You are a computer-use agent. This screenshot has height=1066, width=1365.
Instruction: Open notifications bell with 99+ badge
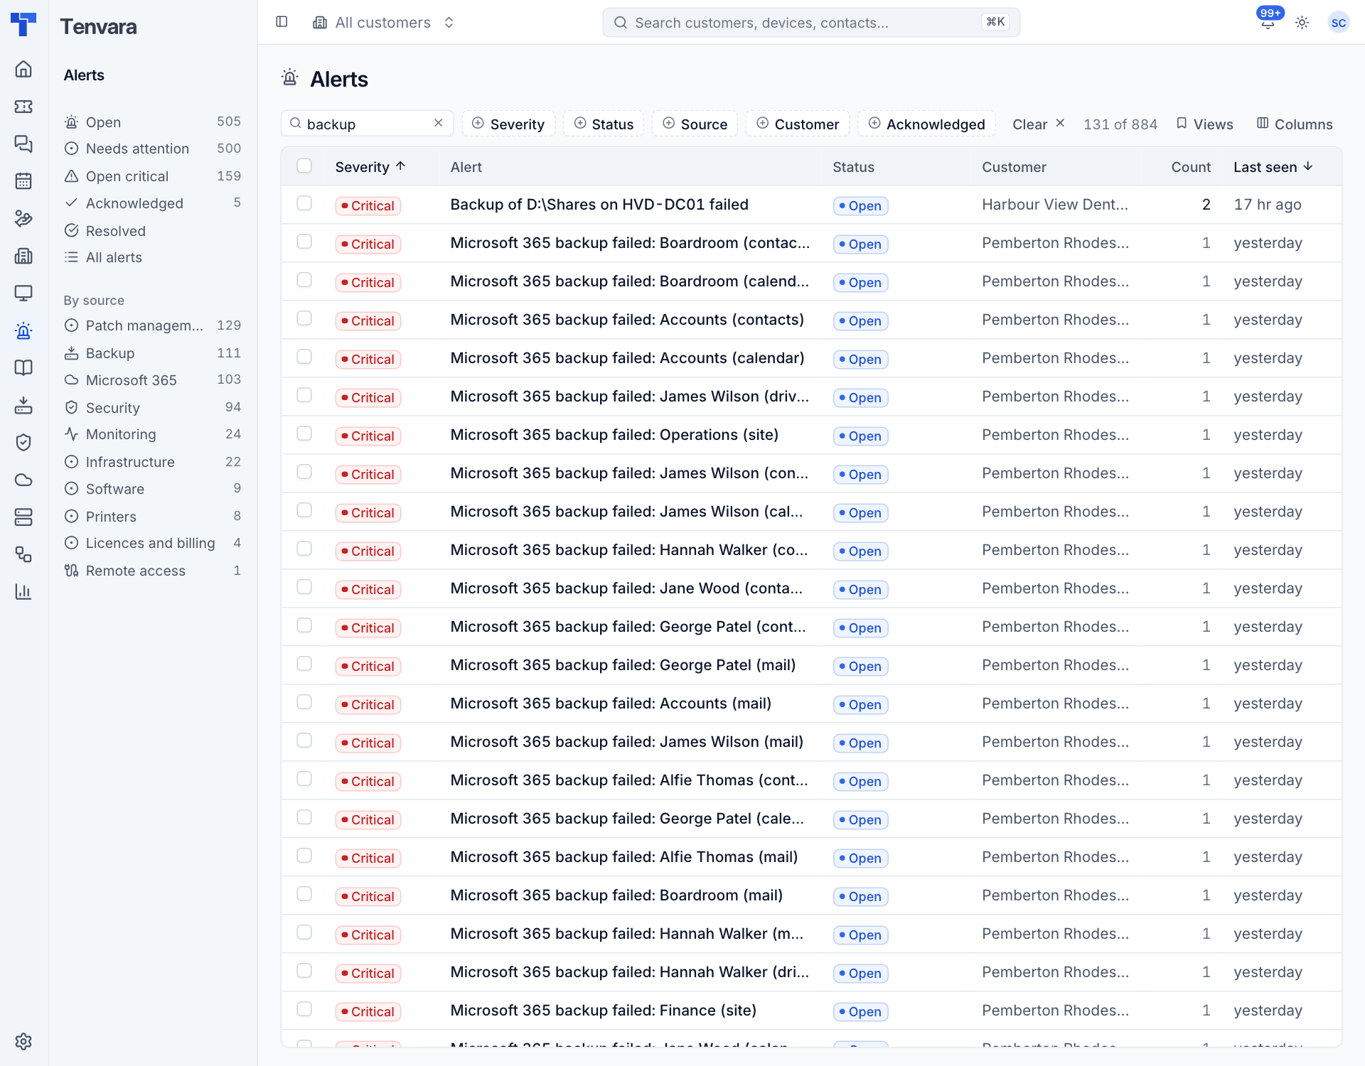coord(1268,22)
